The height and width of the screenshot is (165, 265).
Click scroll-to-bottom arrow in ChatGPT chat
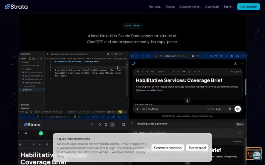click(187, 101)
